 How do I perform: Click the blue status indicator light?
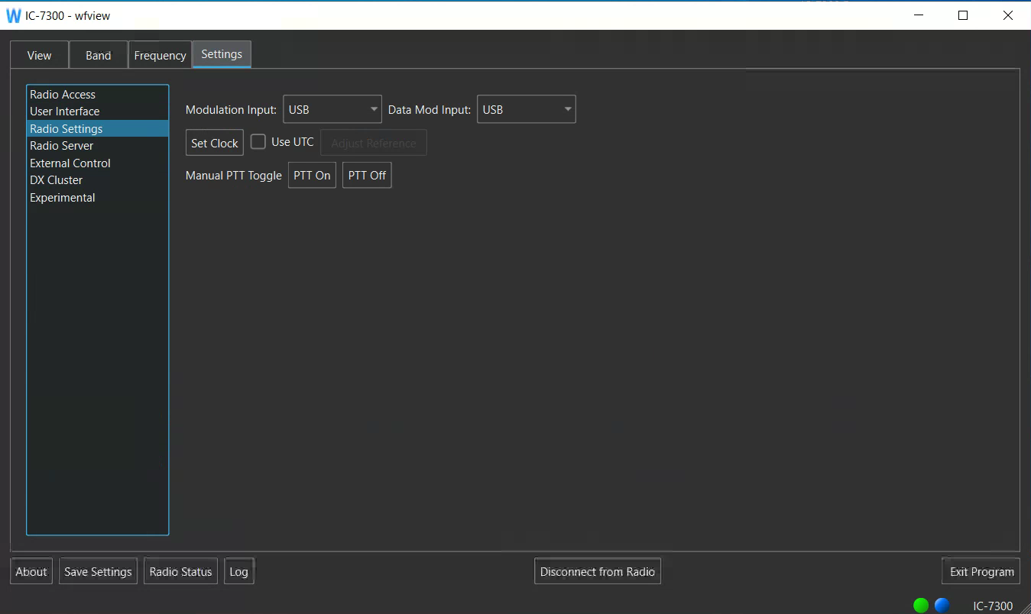[x=942, y=605]
